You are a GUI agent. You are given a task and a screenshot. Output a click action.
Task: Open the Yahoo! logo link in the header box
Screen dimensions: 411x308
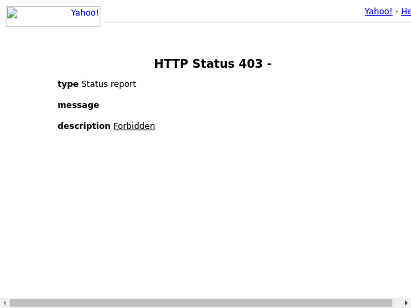coord(53,16)
